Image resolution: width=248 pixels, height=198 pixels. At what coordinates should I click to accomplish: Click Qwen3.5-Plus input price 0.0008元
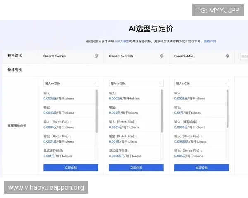tap(50, 99)
